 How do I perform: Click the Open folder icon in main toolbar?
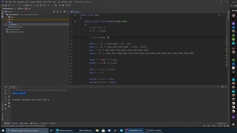[x=3, y=5]
